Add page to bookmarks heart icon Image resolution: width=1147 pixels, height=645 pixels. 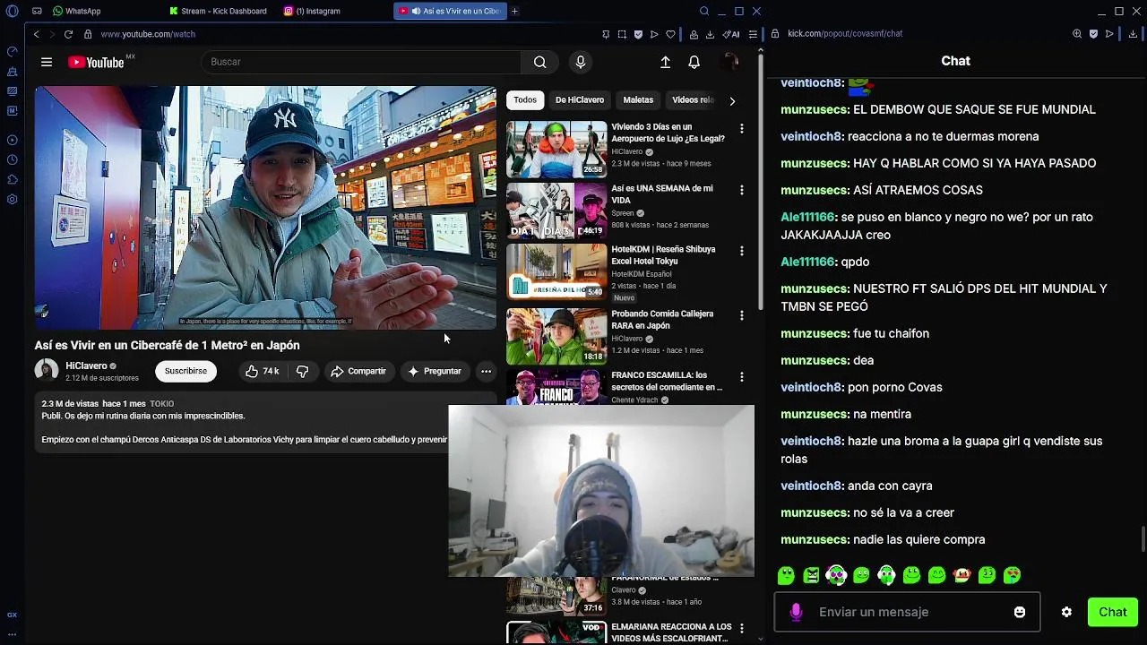point(670,34)
